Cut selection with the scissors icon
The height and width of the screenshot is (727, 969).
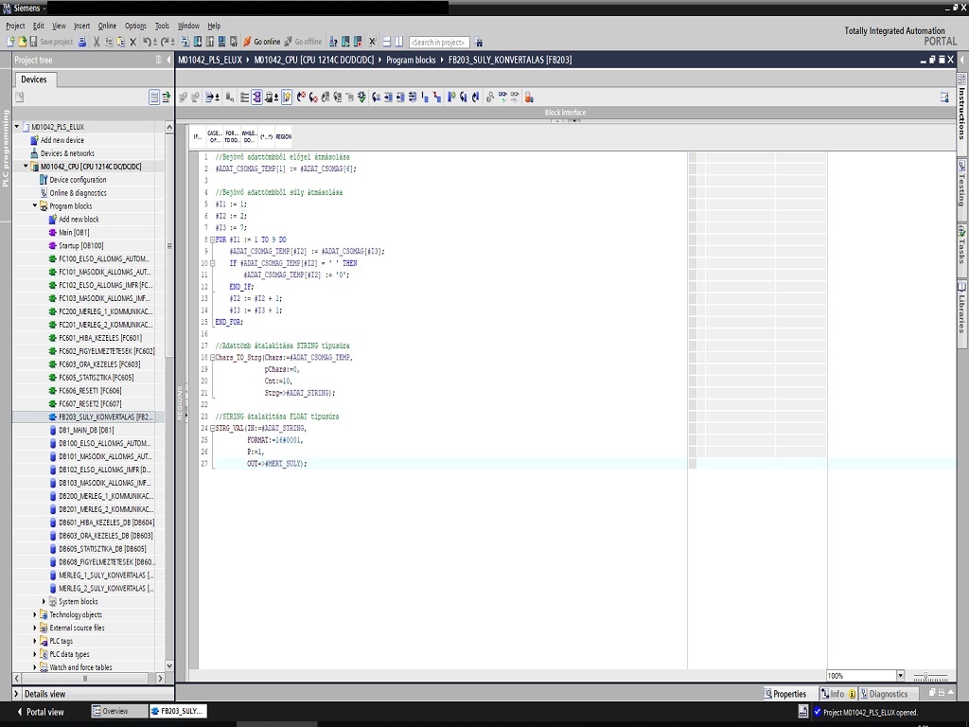coord(97,42)
